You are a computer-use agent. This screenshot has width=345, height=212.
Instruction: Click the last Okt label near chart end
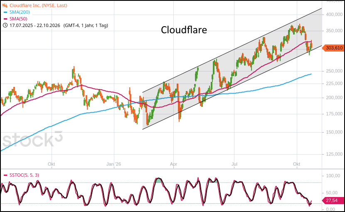(297, 164)
